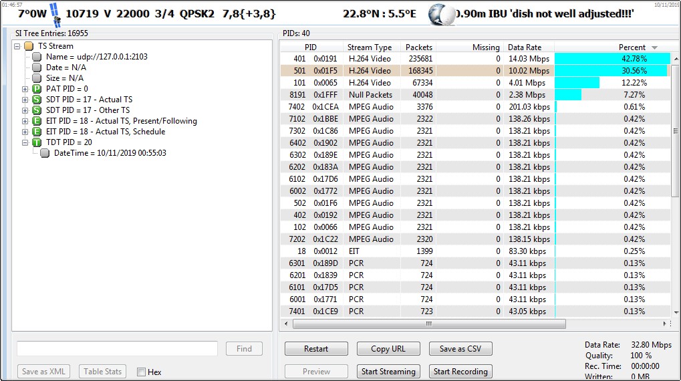681x381 pixels.
Task: Sort by the Stream Type column header
Action: pyautogui.click(x=369, y=47)
